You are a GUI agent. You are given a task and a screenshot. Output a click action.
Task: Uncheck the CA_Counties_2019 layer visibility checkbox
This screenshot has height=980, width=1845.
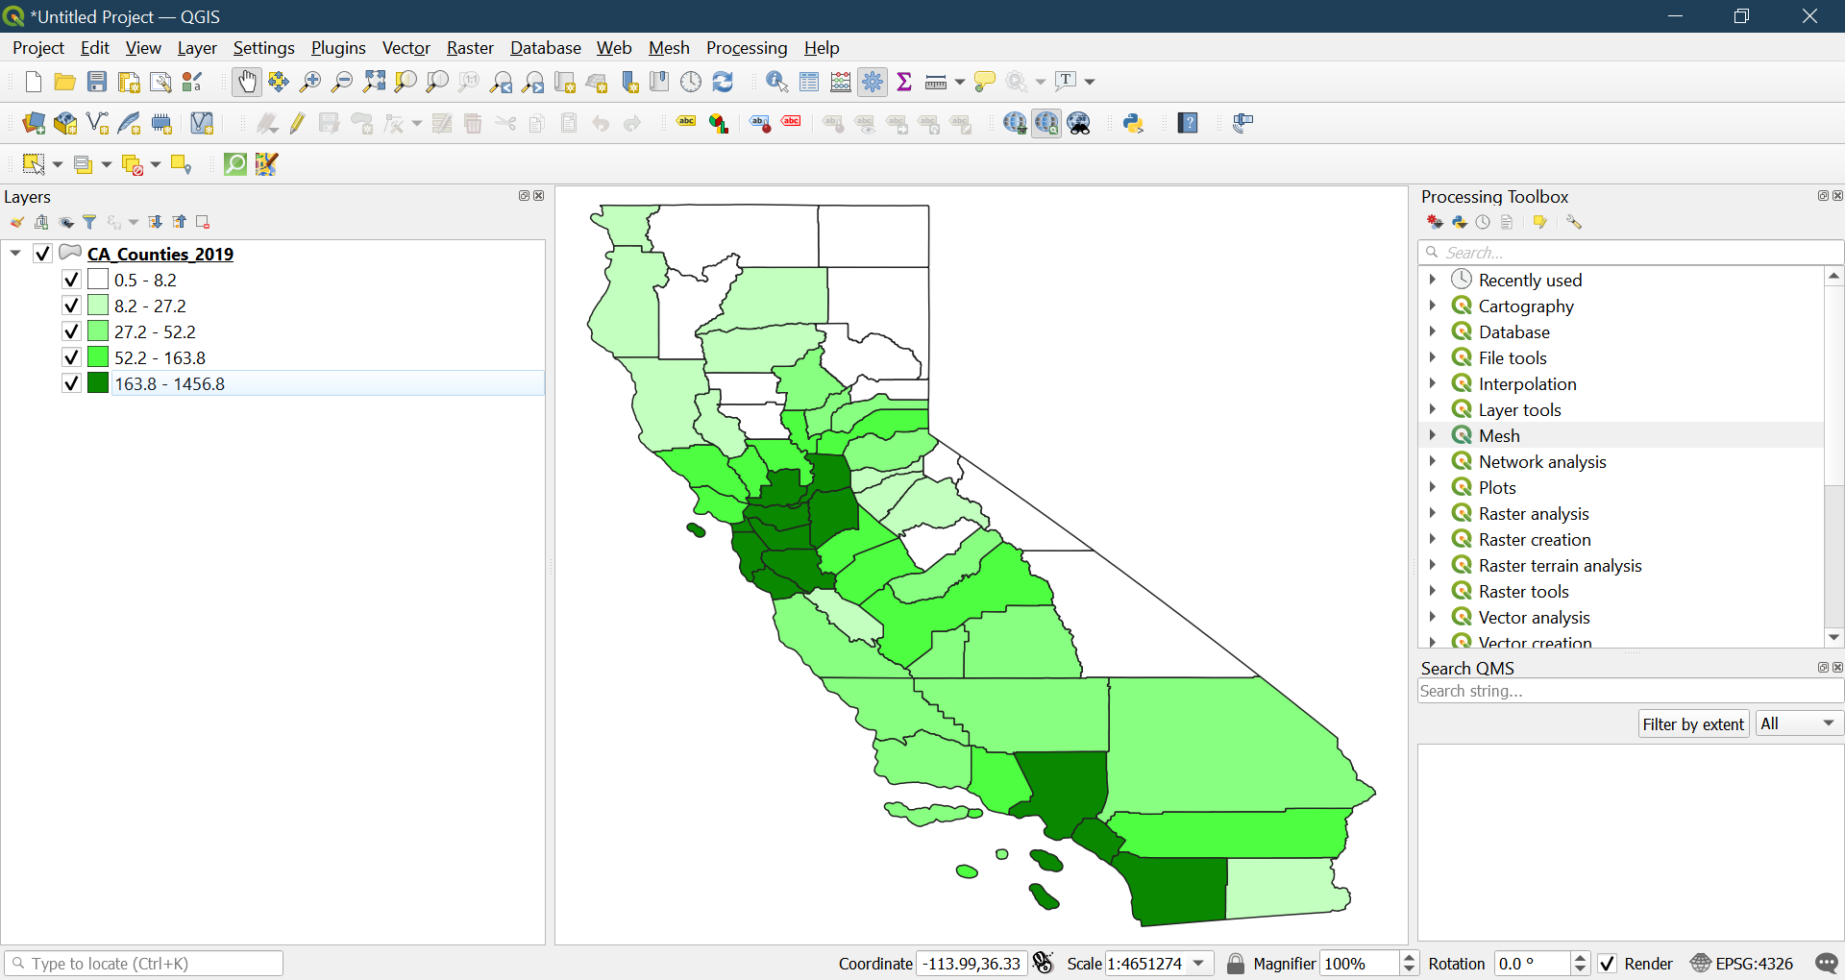point(42,254)
